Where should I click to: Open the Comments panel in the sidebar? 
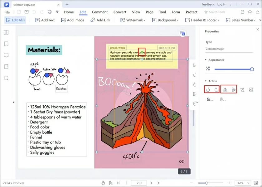[x=6, y=55]
